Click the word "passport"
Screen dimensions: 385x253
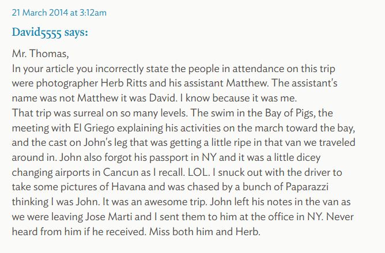click(x=162, y=151)
